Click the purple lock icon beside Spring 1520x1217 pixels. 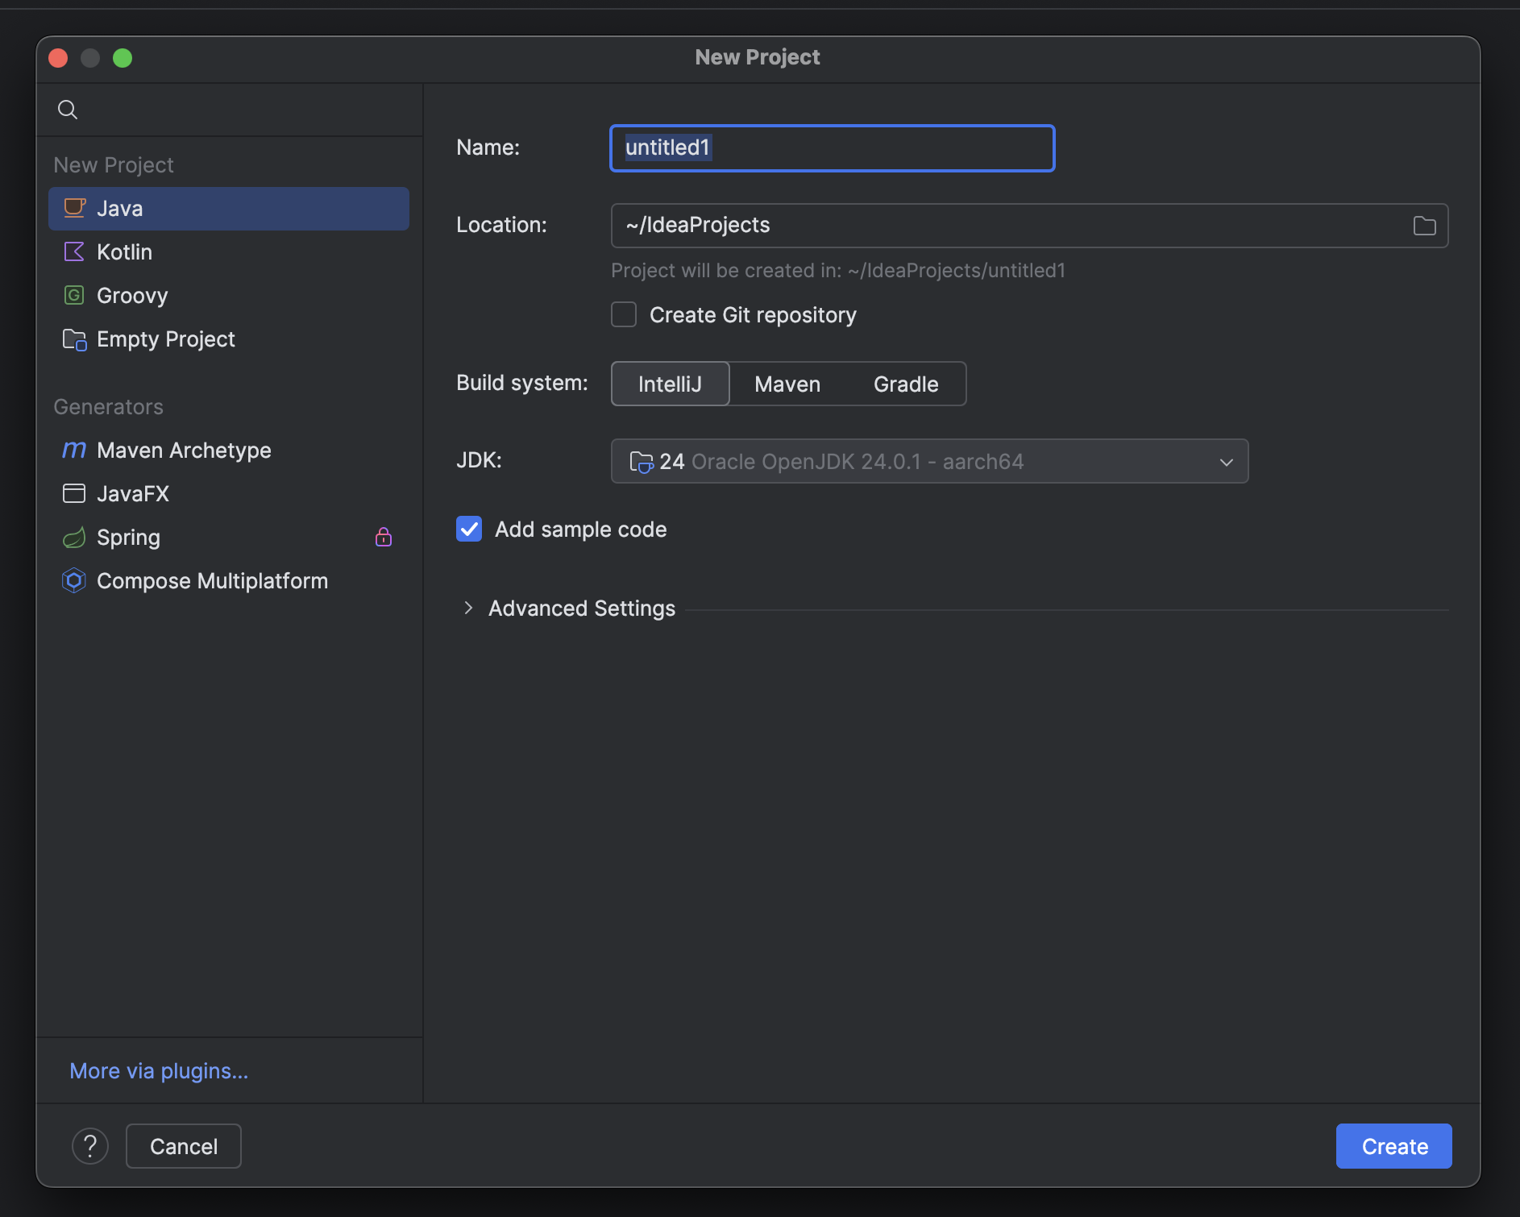[384, 537]
